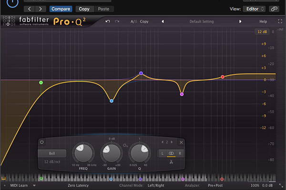Open Analyzer Pre+Post settings

215,185
